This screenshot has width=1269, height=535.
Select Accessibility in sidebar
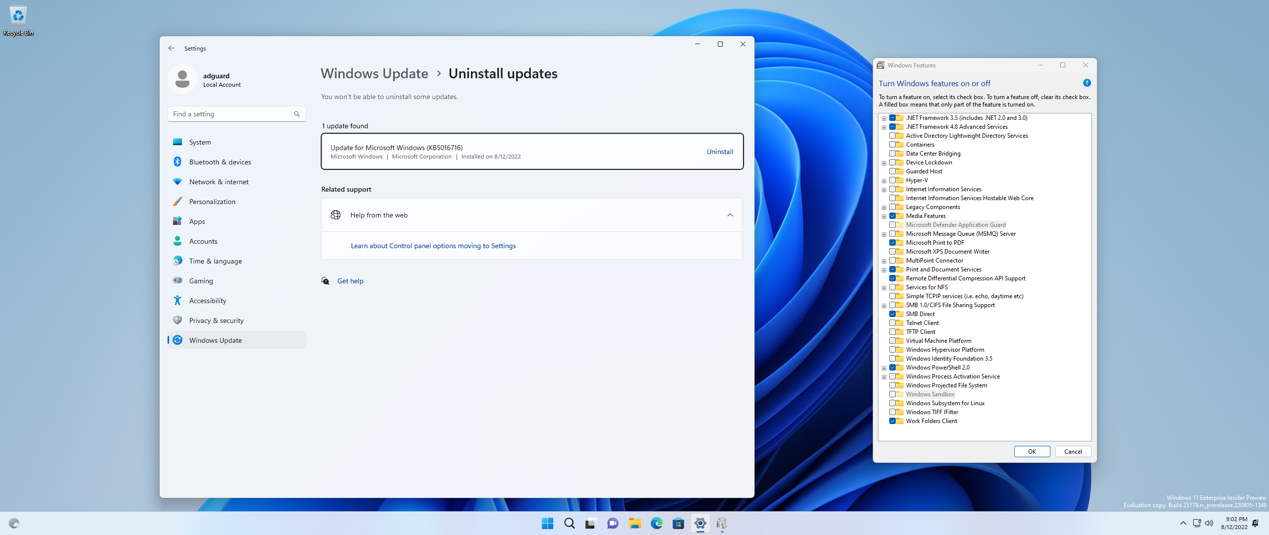pos(237,301)
